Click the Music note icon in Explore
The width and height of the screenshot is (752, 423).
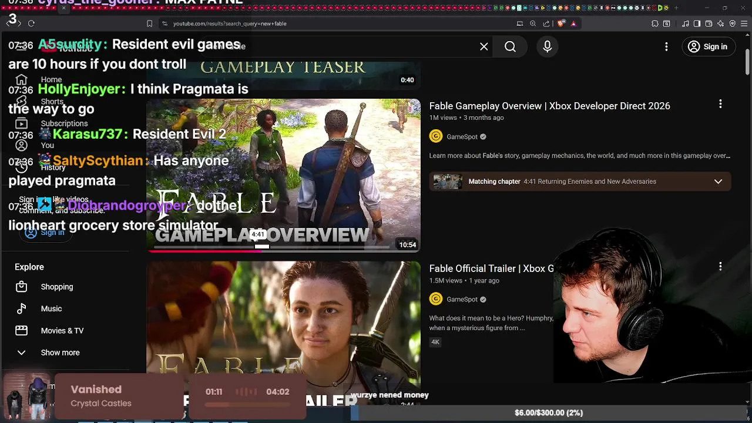(x=21, y=308)
